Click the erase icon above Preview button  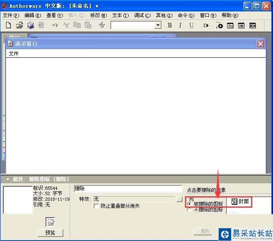point(50,222)
